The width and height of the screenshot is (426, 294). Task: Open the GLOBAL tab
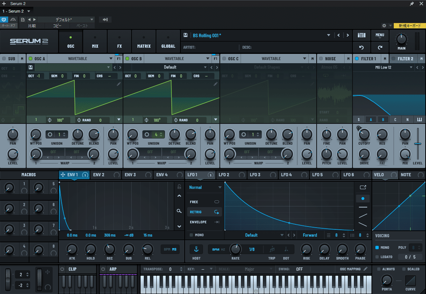168,41
